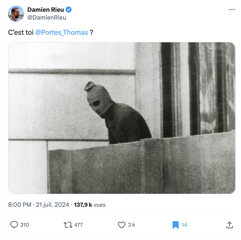Screen dimensions: 241x240
Task: Toggle the blue bookmark icon
Action: tap(175, 225)
